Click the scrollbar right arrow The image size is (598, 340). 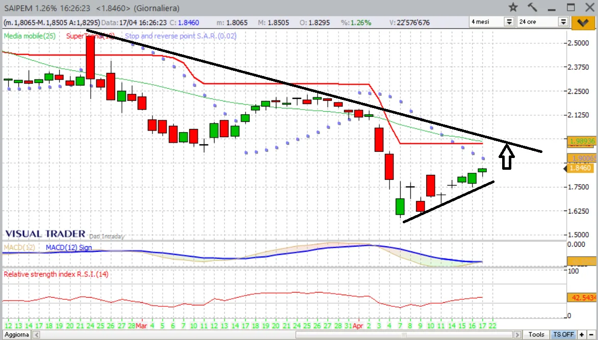click(x=517, y=335)
